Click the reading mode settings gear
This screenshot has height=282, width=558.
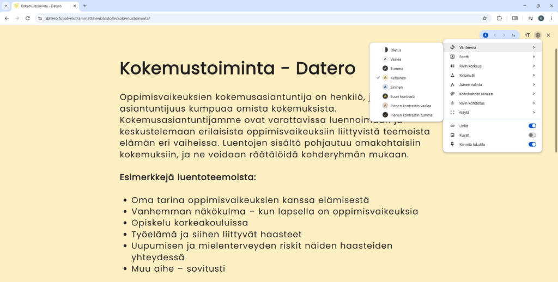pyautogui.click(x=538, y=35)
